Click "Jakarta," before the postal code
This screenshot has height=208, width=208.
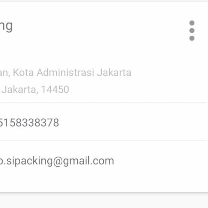tap(20, 89)
